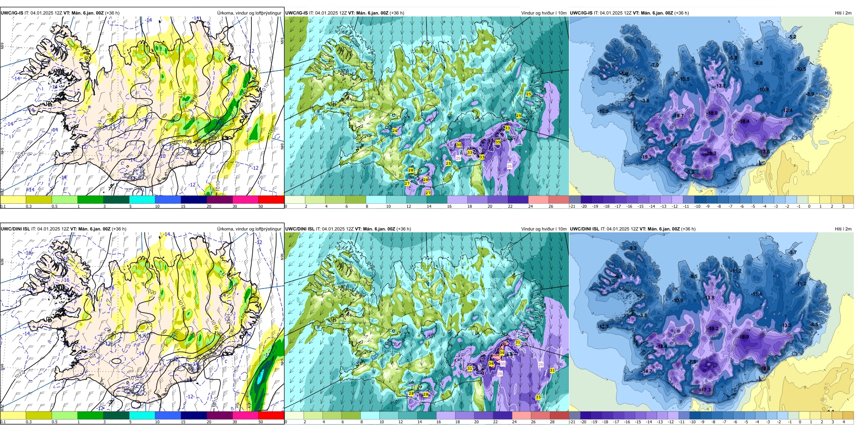The height and width of the screenshot is (431, 862).
Task: Click the -9.3 reading on DINI temperature map
Action: [632, 249]
